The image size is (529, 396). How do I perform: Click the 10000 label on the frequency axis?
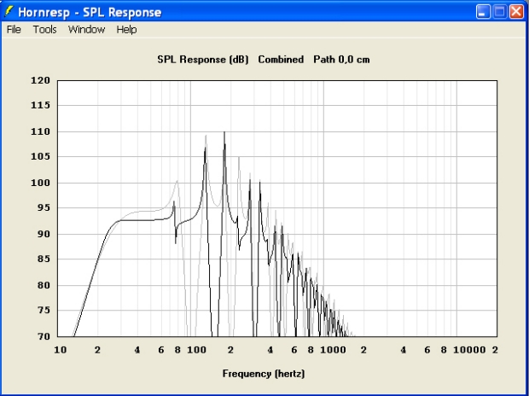tap(469, 350)
